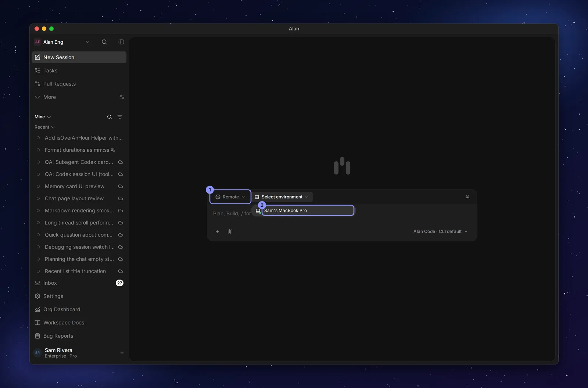Click the plus attach icon in composer
The image size is (588, 388).
tap(218, 231)
